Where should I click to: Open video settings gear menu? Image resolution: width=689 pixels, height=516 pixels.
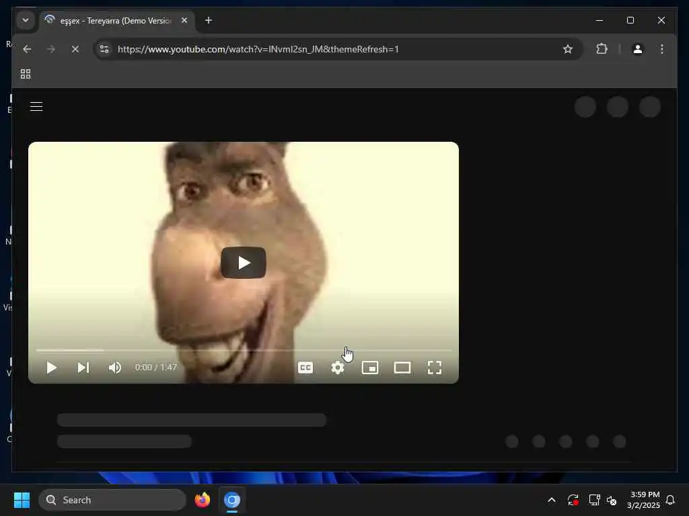point(338,368)
